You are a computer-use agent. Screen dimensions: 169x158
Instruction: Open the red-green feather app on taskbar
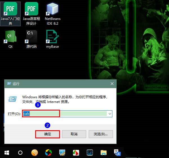[x=76, y=152]
